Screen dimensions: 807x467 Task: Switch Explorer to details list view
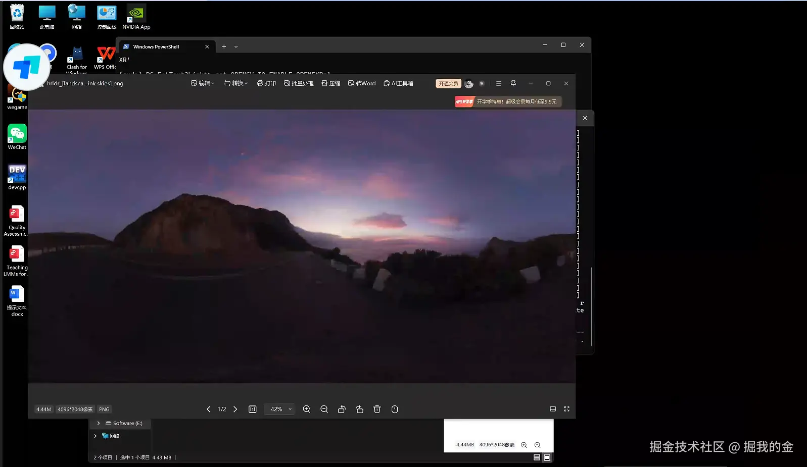pos(537,457)
